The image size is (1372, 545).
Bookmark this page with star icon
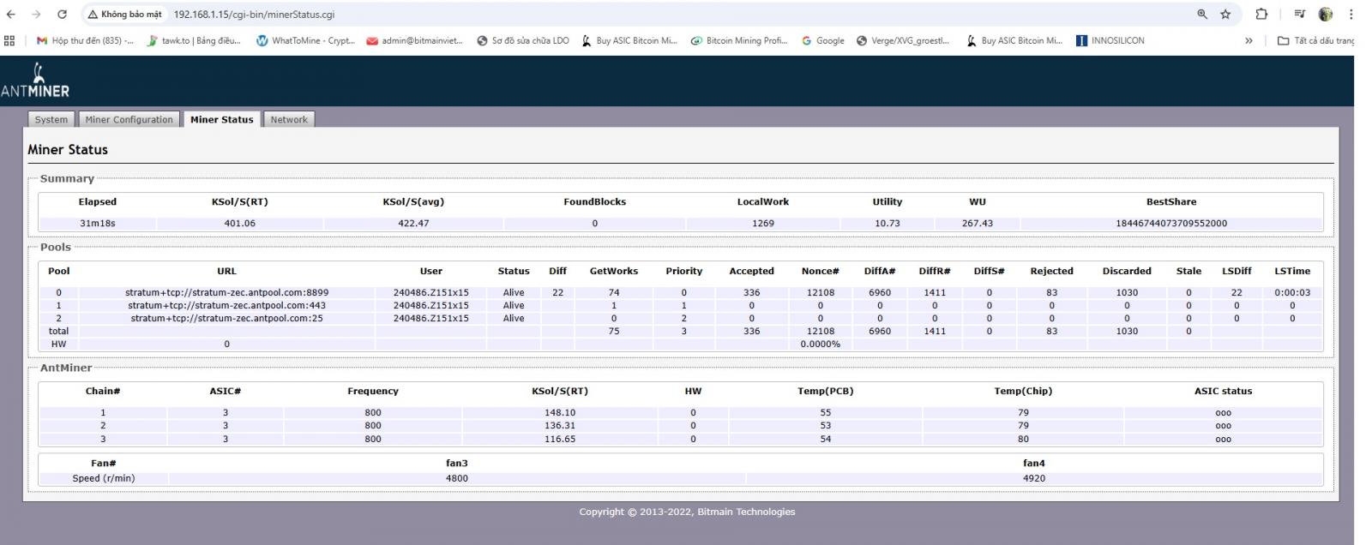click(x=1225, y=15)
